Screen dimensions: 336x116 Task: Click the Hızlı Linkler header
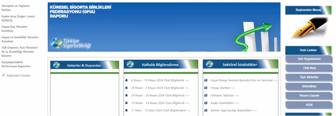point(308,50)
